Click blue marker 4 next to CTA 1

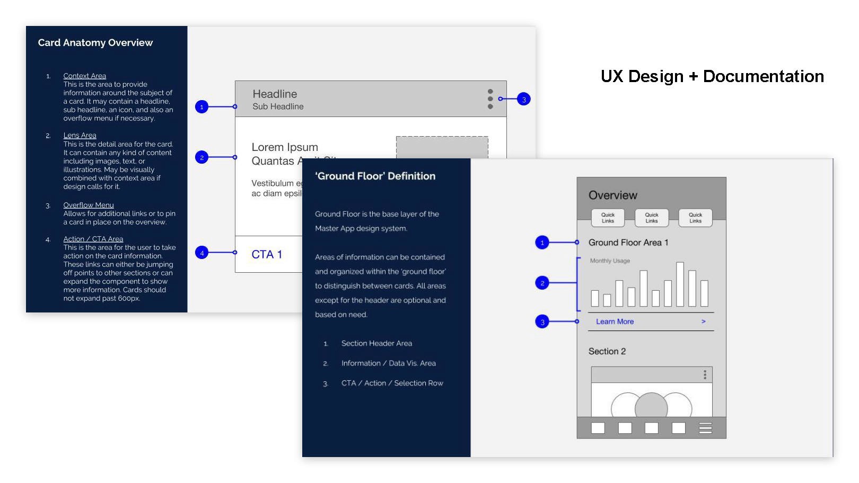coord(201,253)
